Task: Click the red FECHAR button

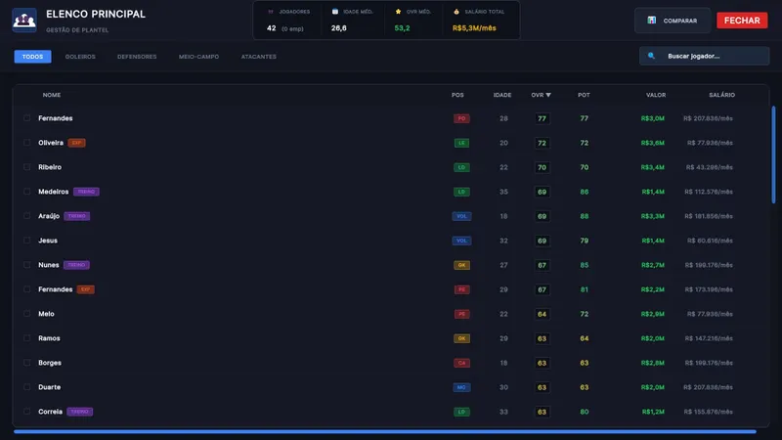Action: click(742, 21)
